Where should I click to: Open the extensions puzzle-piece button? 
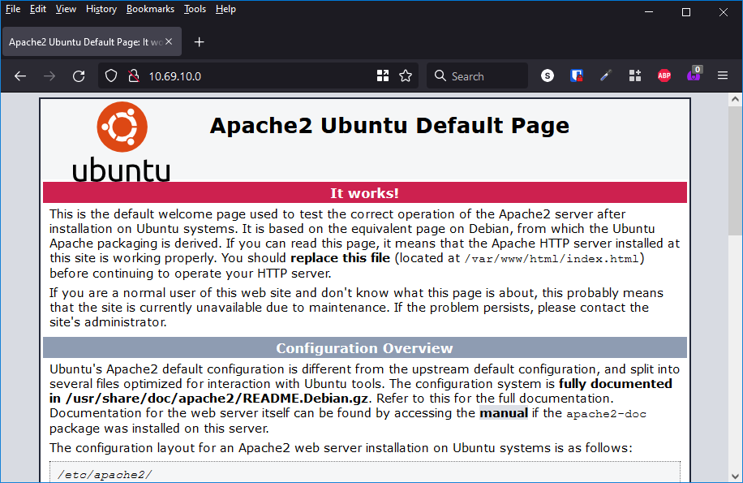634,75
